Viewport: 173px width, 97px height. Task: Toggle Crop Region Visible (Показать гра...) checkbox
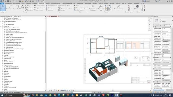(163, 72)
